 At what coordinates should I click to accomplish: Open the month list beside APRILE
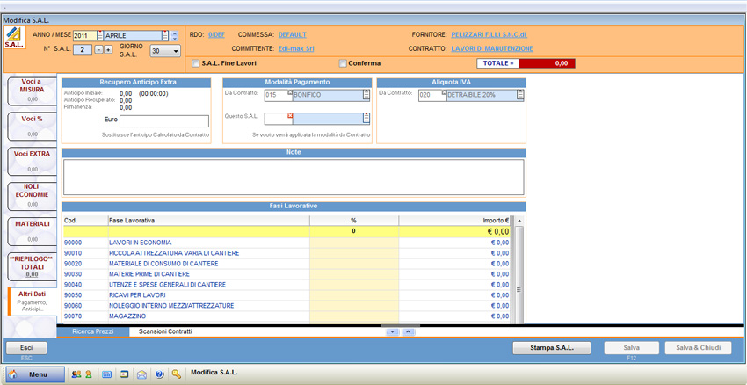point(164,36)
